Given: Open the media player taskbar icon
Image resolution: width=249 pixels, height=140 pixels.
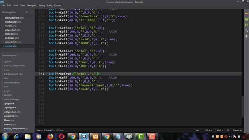Looking at the screenshot, I should (x=39, y=136).
